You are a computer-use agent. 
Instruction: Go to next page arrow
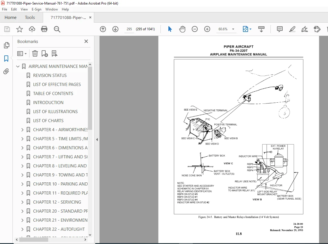click(115, 29)
